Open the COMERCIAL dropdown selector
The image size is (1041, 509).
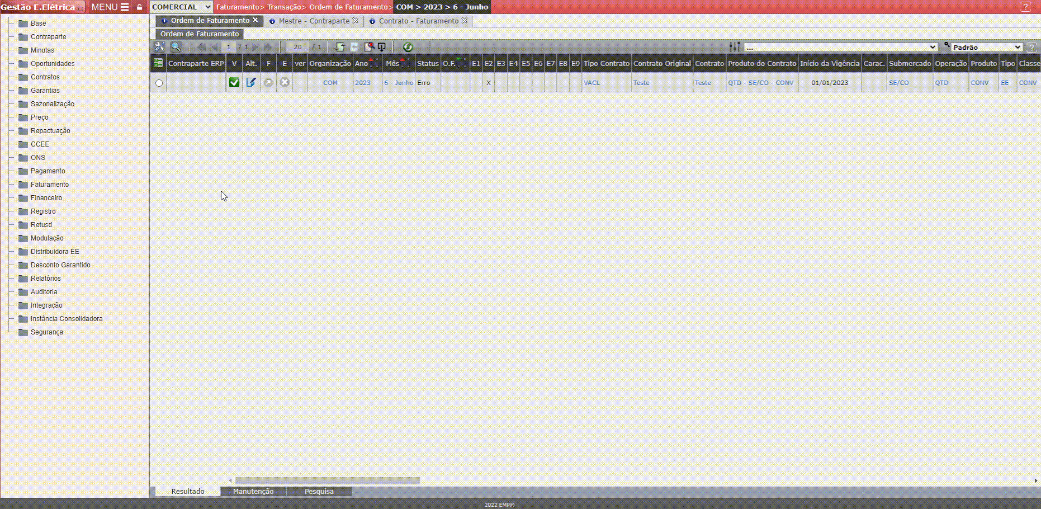pos(181,7)
